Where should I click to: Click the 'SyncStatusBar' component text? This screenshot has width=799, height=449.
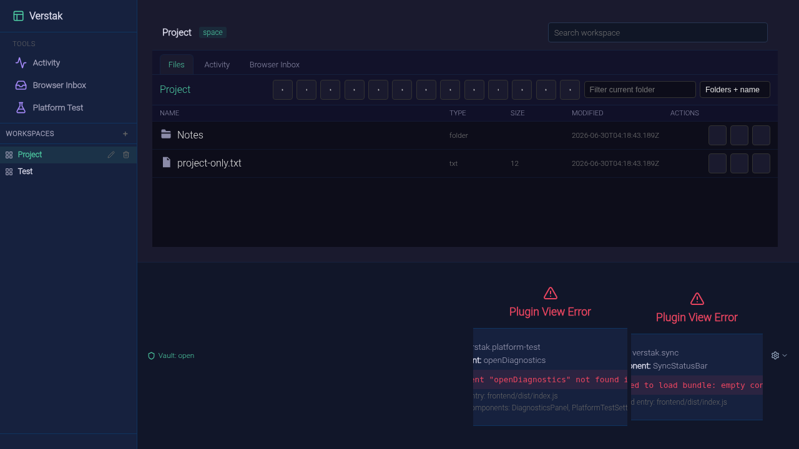[680, 366]
